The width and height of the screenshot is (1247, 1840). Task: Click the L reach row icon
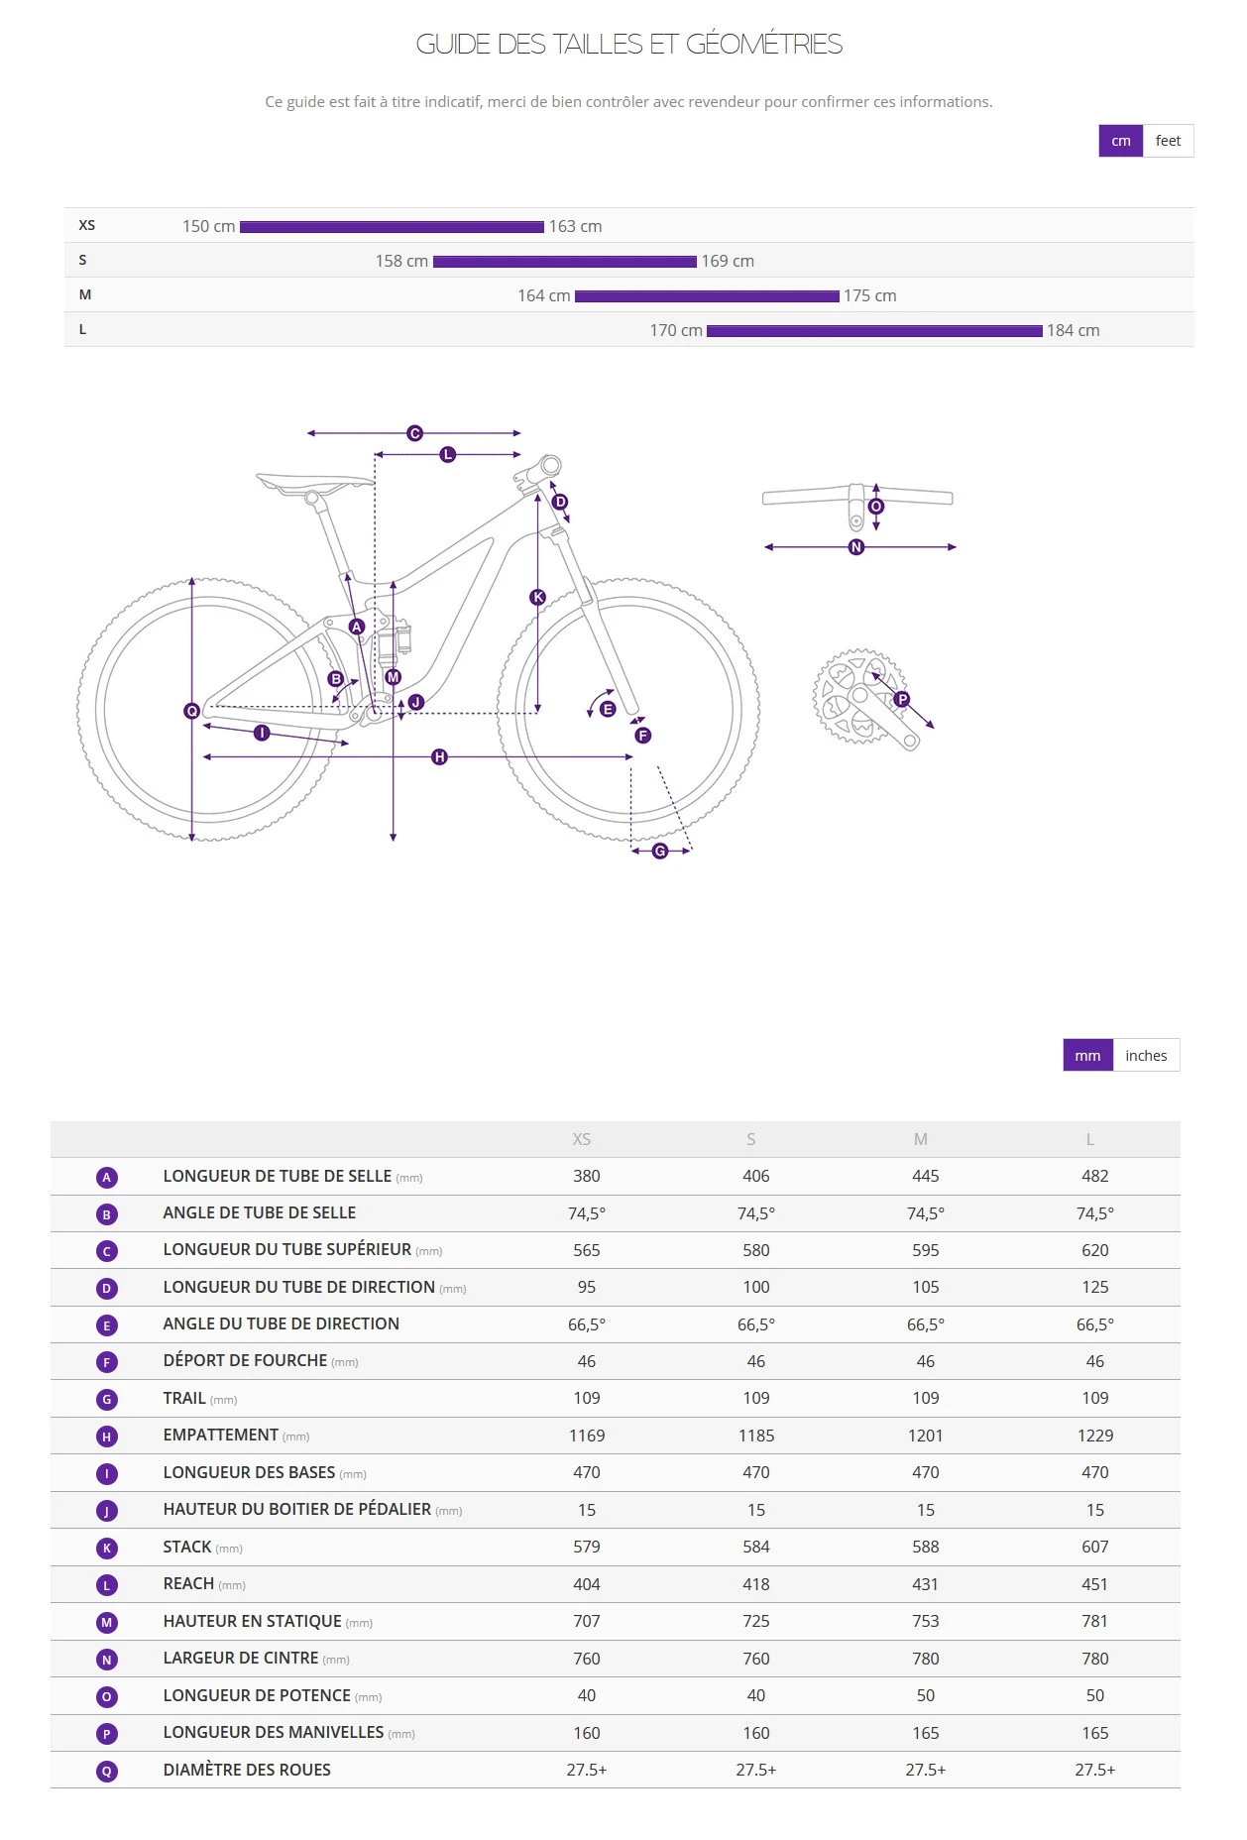point(107,1585)
